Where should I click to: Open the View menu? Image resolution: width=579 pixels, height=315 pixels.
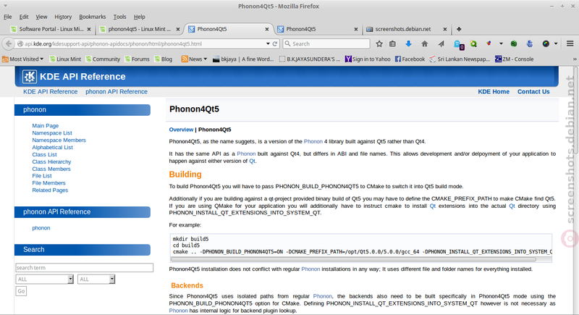click(x=41, y=17)
